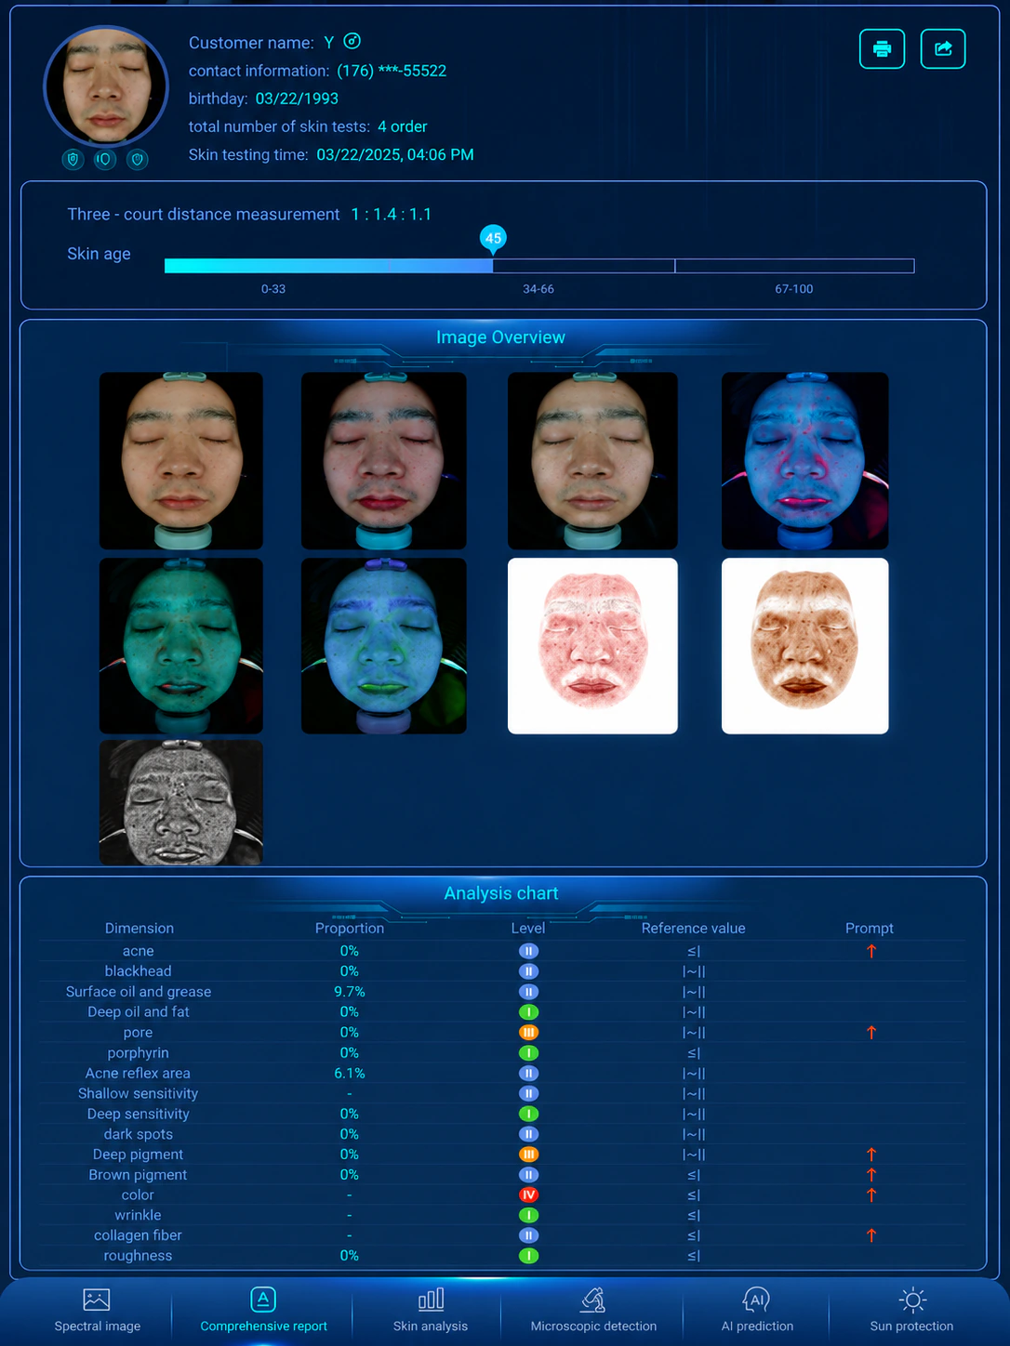Open the brown pigment map face image

click(804, 646)
